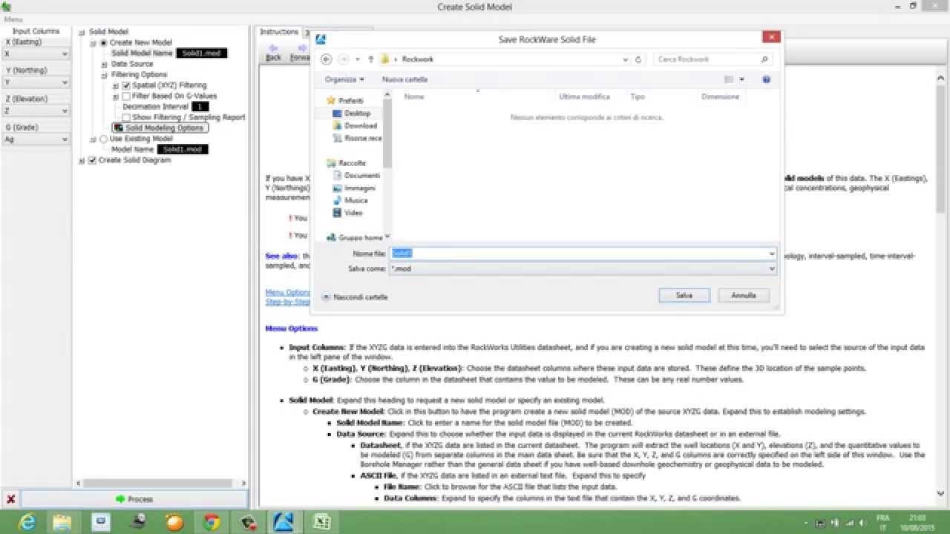Open the Z (Elevation) column dropdown
The width and height of the screenshot is (950, 534).
pyautogui.click(x=36, y=111)
